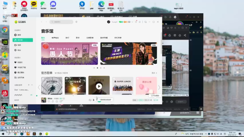Image resolution: width=244 pixels, height=137 pixels.
Task: Open playlist qwer
Action: (x=17, y=100)
